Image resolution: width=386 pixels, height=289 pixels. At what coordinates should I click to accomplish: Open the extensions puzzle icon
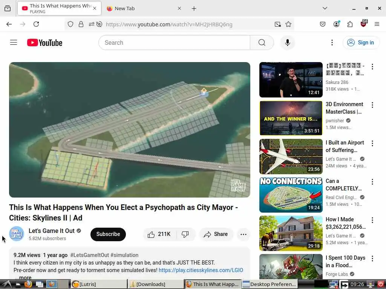tap(350, 24)
